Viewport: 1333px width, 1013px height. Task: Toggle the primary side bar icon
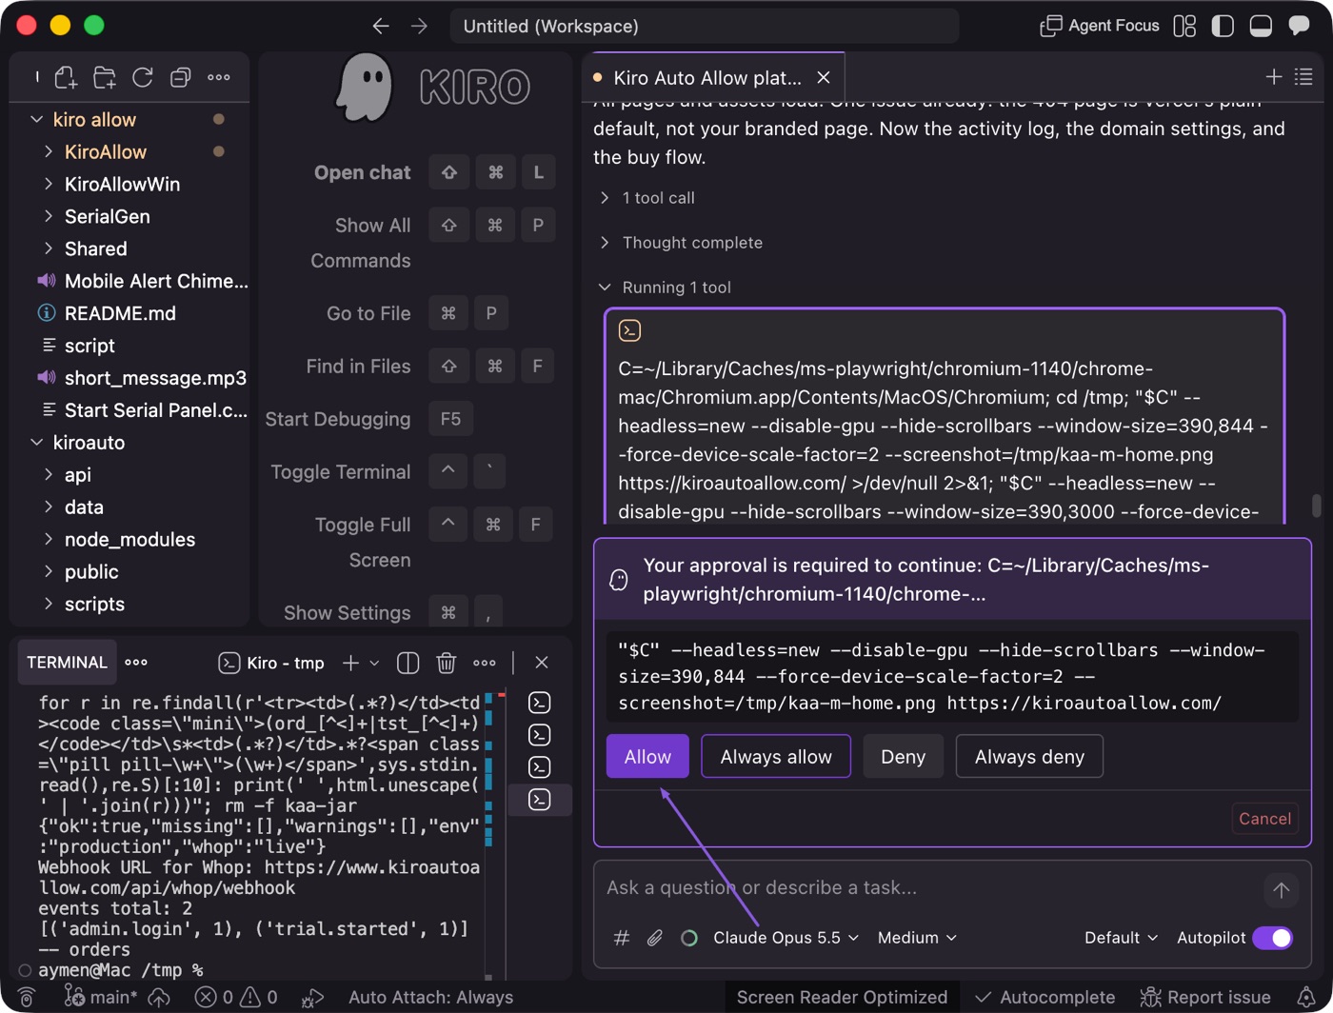[x=1223, y=26]
